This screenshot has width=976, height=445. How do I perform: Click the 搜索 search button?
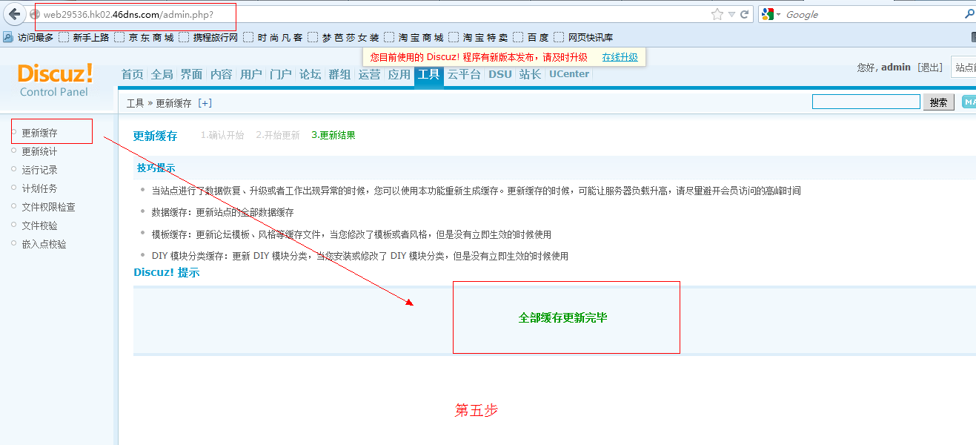click(x=939, y=102)
